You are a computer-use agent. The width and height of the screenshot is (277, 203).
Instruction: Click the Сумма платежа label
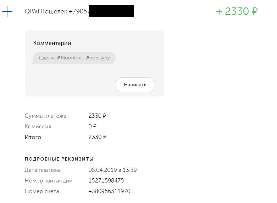(45, 116)
